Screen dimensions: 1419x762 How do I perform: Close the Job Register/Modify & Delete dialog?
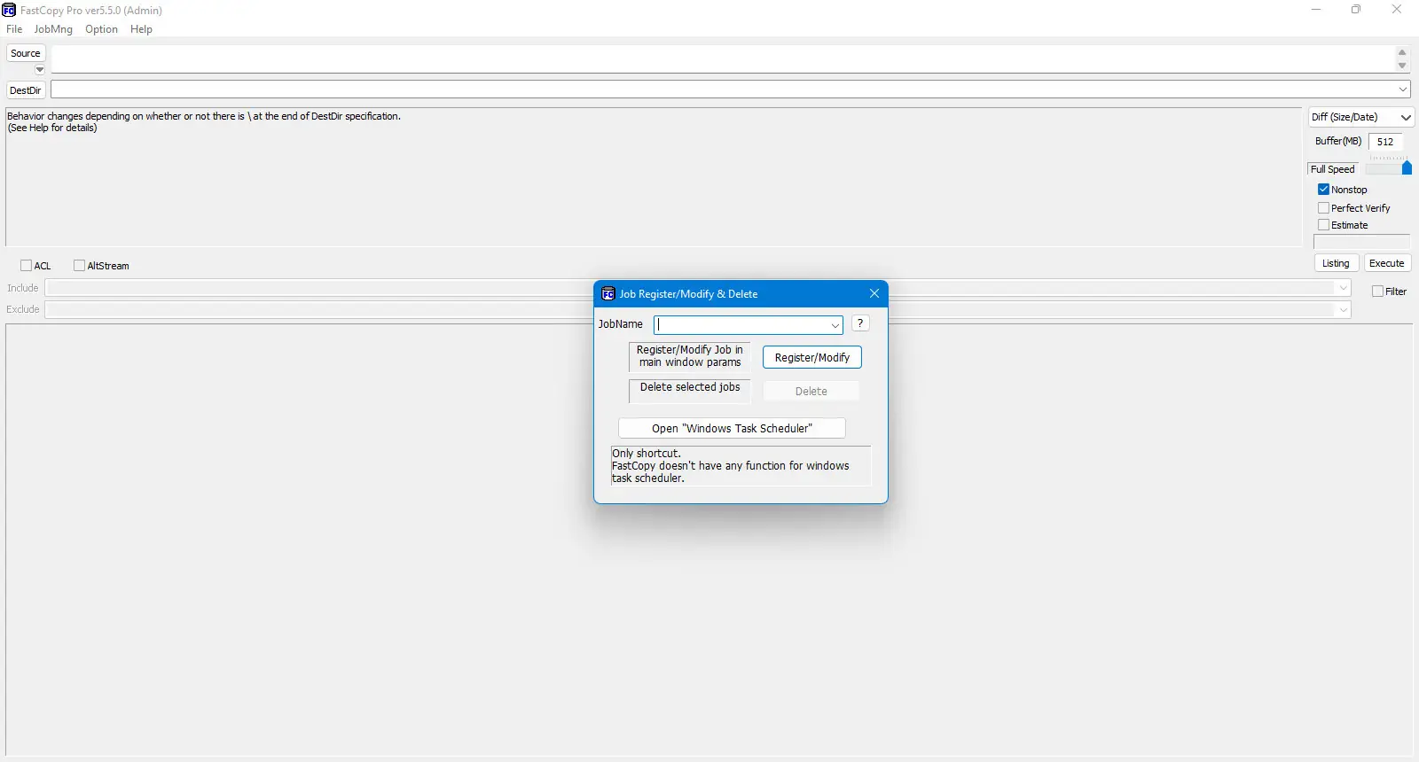pos(874,294)
